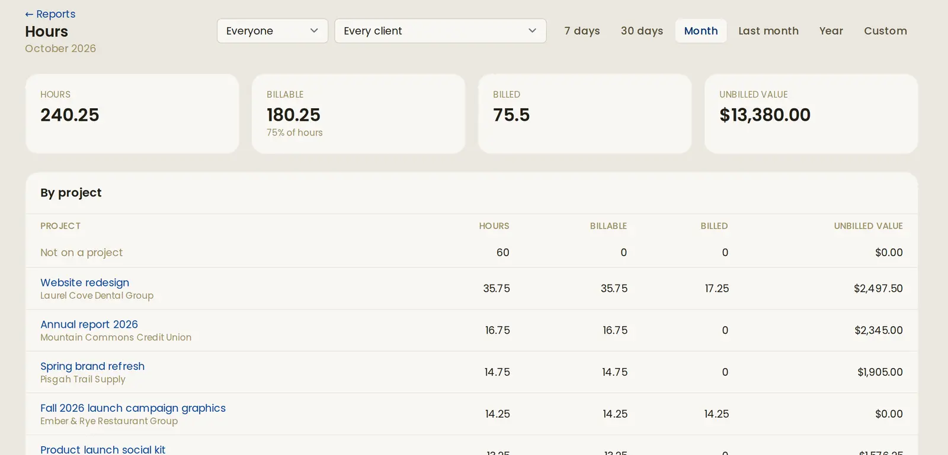Select the 30 days range
Screen dimensions: 948x455
coord(642,31)
